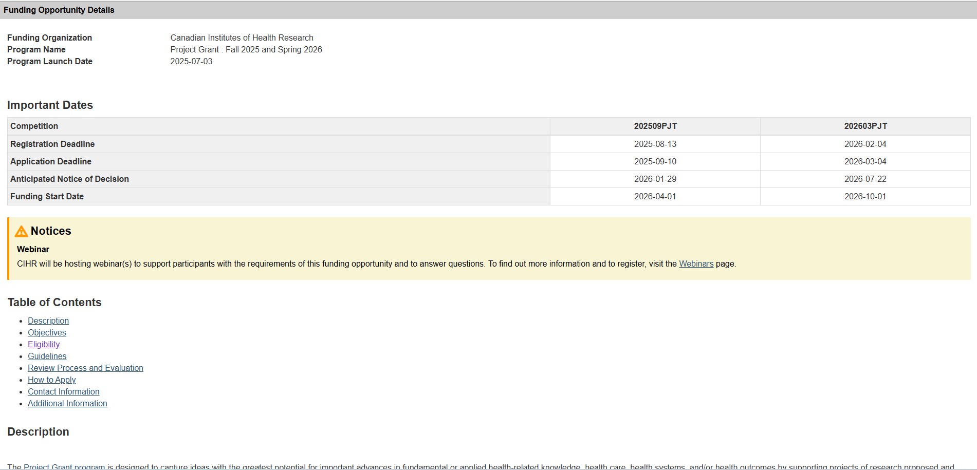Open the Webinars page link
Image resolution: width=977 pixels, height=470 pixels.
point(696,264)
